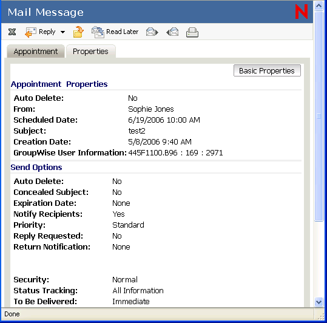Image resolution: width=327 pixels, height=323 pixels.
Task: Click the Read Later label
Action: (122, 32)
